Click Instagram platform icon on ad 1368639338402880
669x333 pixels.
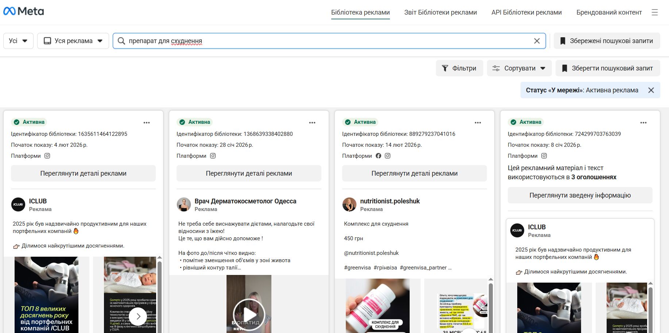click(213, 156)
